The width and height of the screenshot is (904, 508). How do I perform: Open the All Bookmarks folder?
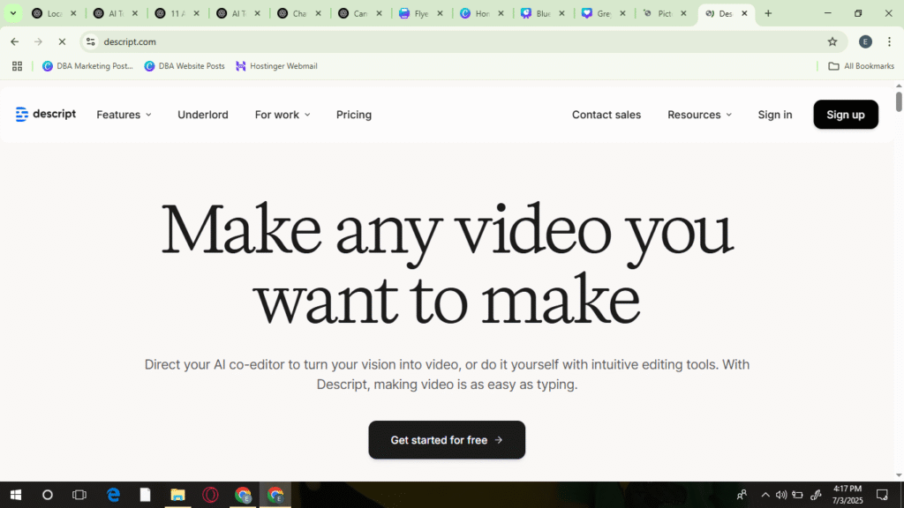[862, 66]
